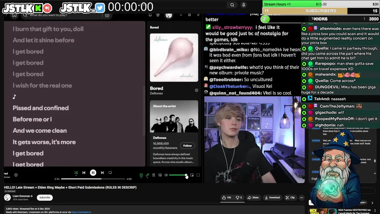Click the Twitter bird logo in overlay

(x=100, y=8)
